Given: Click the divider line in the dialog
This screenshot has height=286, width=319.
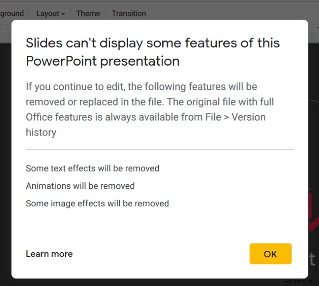Looking at the screenshot, I should click(x=159, y=149).
